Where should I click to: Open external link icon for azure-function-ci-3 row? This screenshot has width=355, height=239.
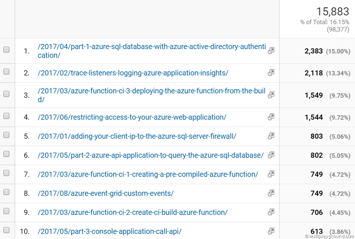tap(271, 95)
